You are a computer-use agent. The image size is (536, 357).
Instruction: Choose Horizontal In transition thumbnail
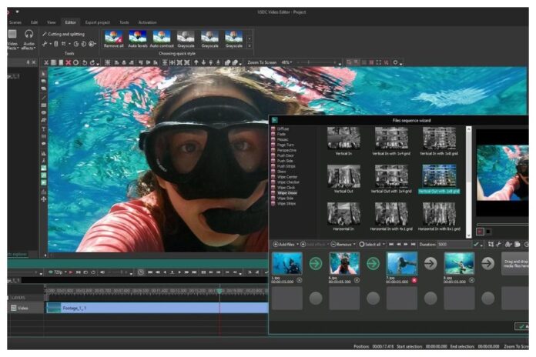pos(343,216)
